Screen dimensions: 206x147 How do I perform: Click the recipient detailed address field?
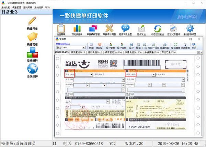pos(155,90)
